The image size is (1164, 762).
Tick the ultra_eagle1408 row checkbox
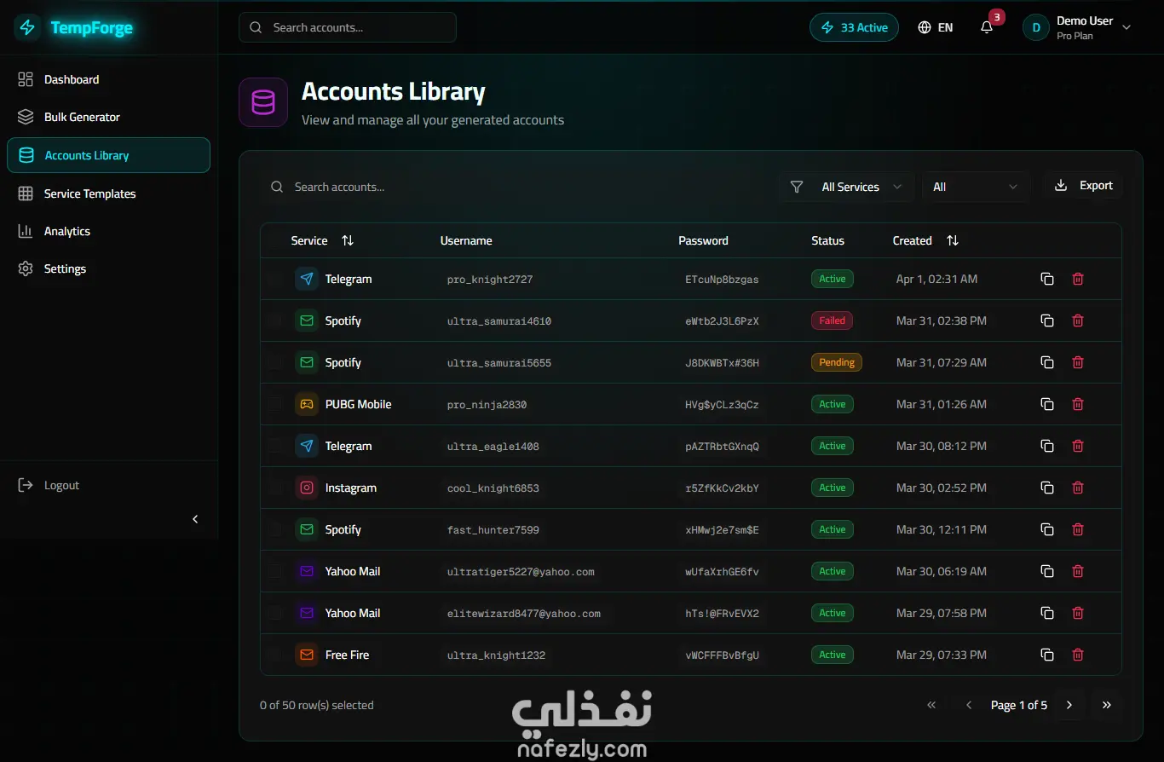[275, 446]
